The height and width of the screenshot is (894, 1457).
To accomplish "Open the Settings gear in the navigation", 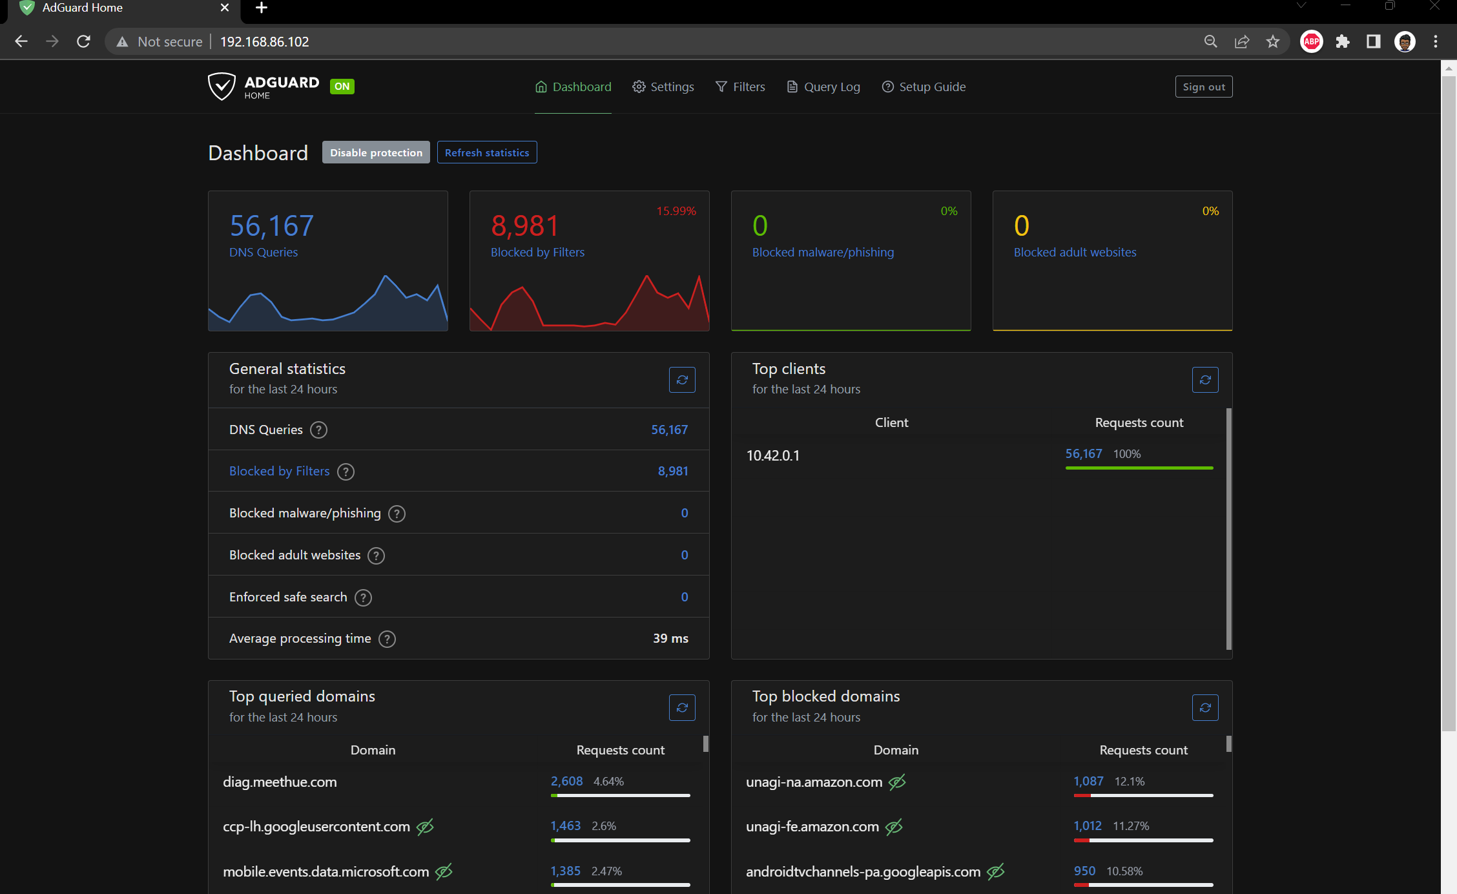I will (x=639, y=86).
